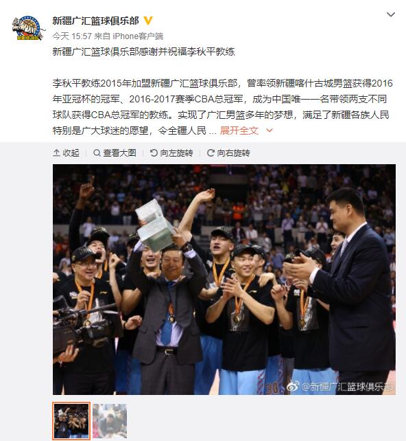Open the post options chevron at top right
Screen dimensions: 406x441
[391, 14]
